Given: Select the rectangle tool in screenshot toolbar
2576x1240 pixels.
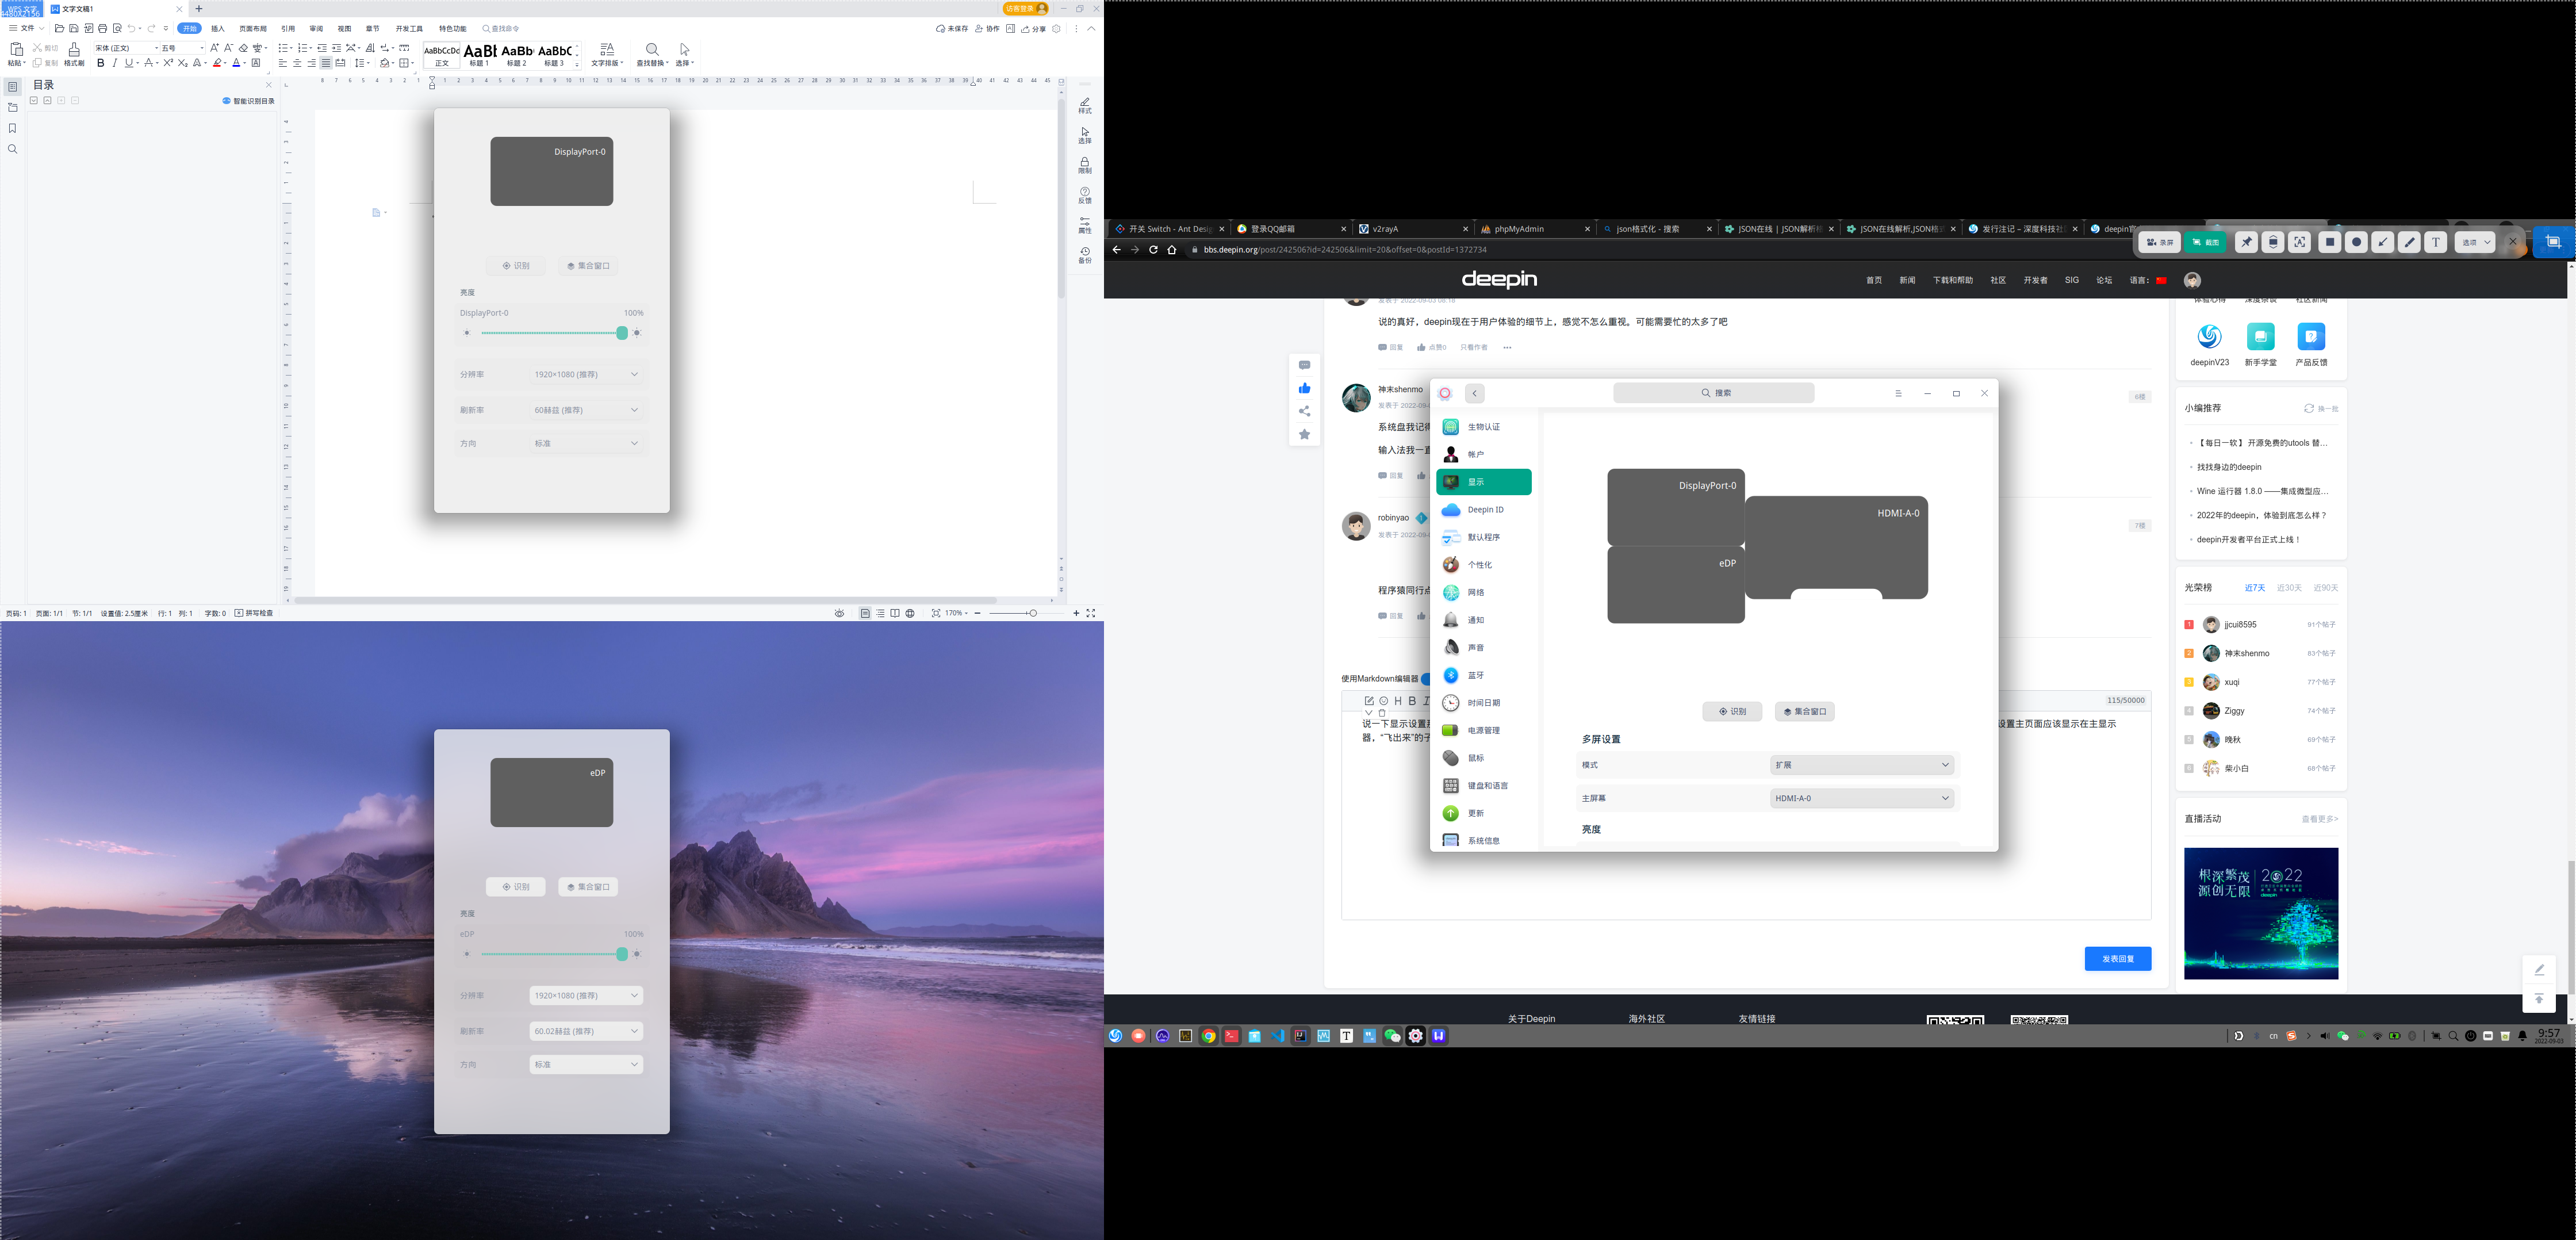Looking at the screenshot, I should pyautogui.click(x=2330, y=242).
